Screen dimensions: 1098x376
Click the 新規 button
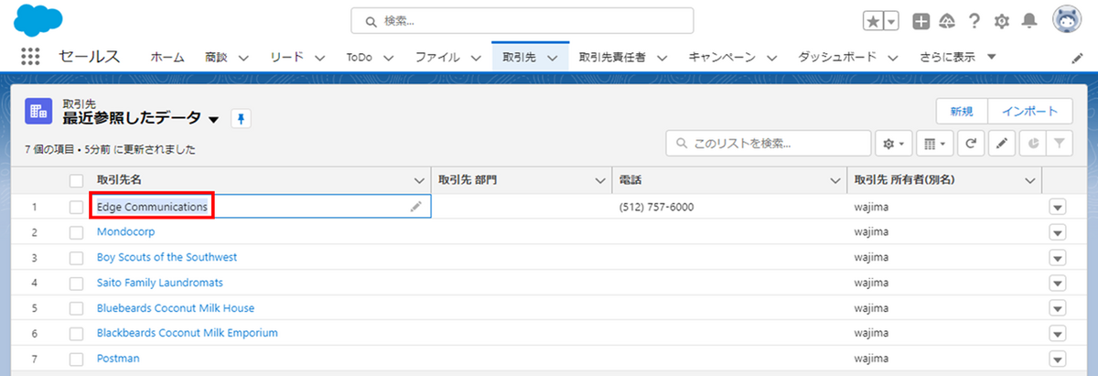(962, 111)
